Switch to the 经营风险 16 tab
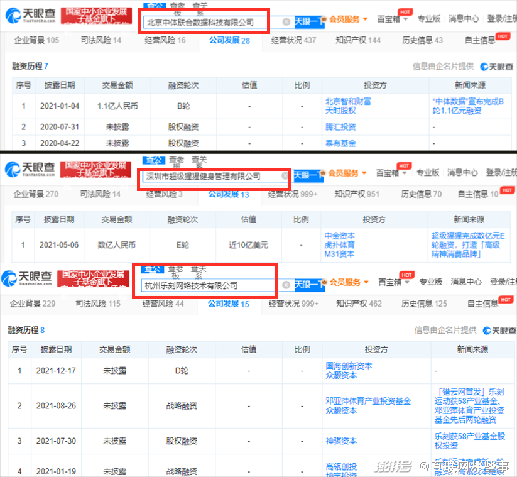 coord(165,41)
